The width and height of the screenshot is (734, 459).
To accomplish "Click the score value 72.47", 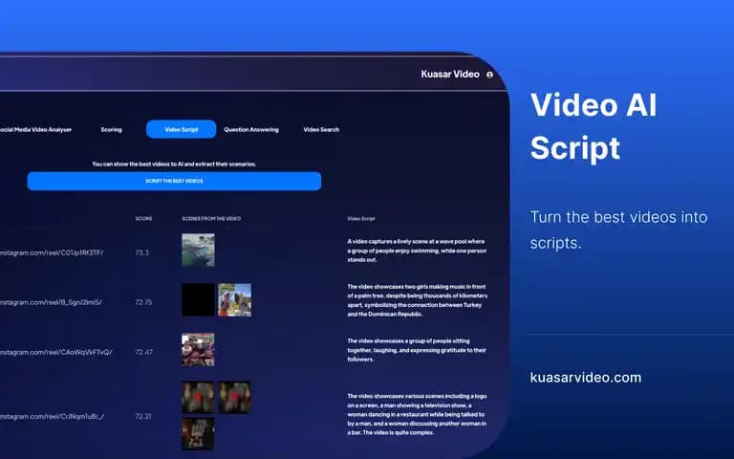I will (x=143, y=352).
